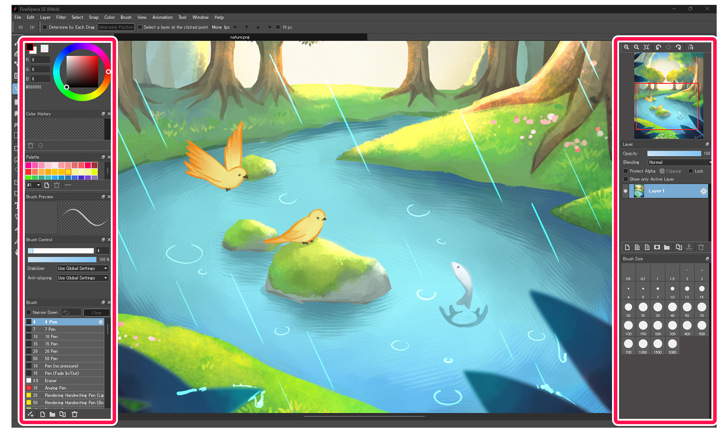Viewport: 722px width, 433px height.
Task: Flip the canvas view in the navigator
Action: pyautogui.click(x=691, y=47)
